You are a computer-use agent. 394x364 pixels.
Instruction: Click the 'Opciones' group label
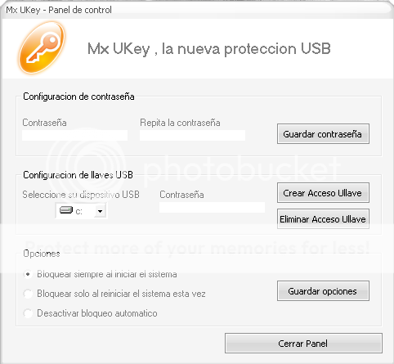pos(42,254)
